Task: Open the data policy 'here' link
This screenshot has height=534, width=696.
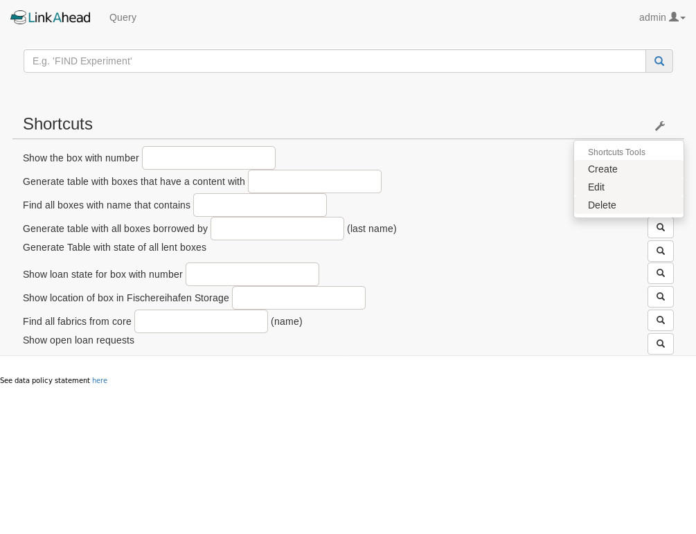Action: (100, 380)
